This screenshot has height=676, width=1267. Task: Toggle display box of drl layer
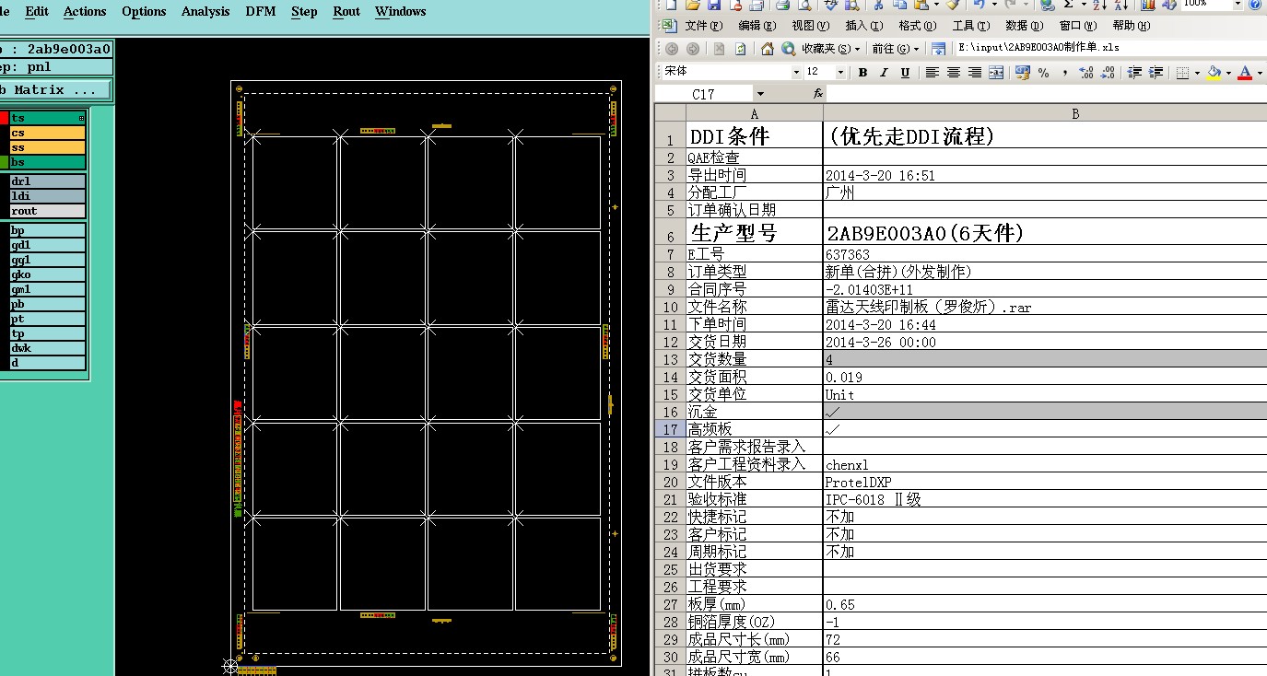[x=4, y=181]
